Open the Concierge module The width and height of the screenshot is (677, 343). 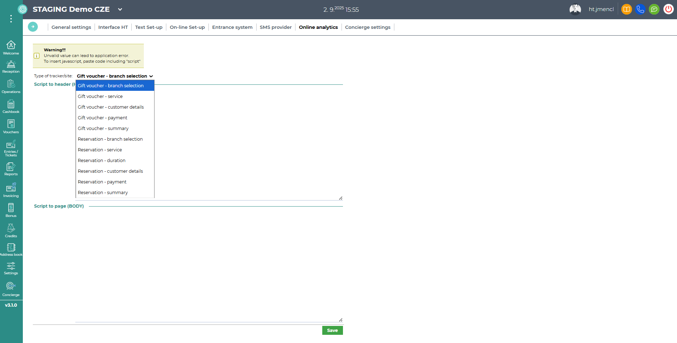tap(11, 289)
